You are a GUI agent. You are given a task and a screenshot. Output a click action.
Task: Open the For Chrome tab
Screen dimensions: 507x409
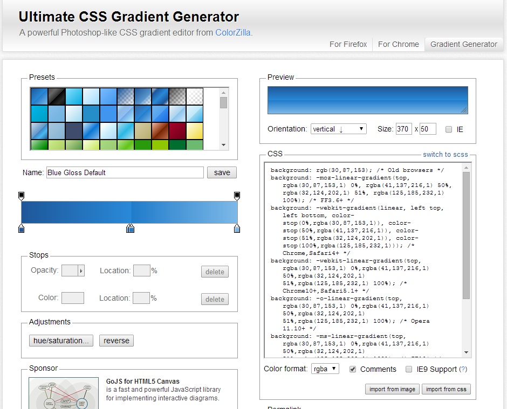click(x=399, y=44)
